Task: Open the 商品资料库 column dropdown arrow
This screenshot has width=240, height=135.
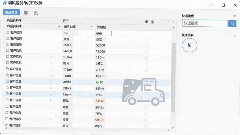Action: 59,27
